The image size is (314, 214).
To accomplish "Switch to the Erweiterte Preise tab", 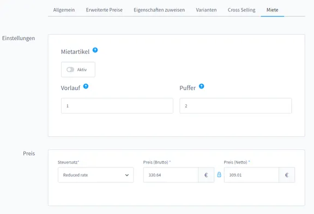I will [104, 10].
